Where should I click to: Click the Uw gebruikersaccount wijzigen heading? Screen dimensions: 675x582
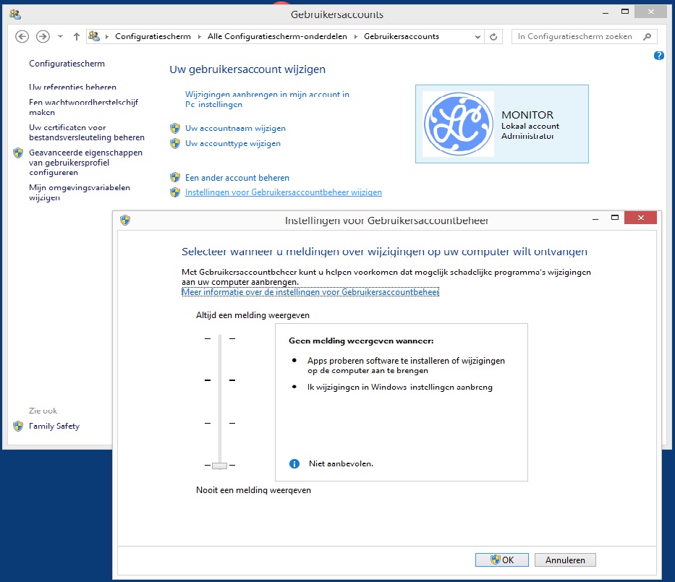[247, 69]
